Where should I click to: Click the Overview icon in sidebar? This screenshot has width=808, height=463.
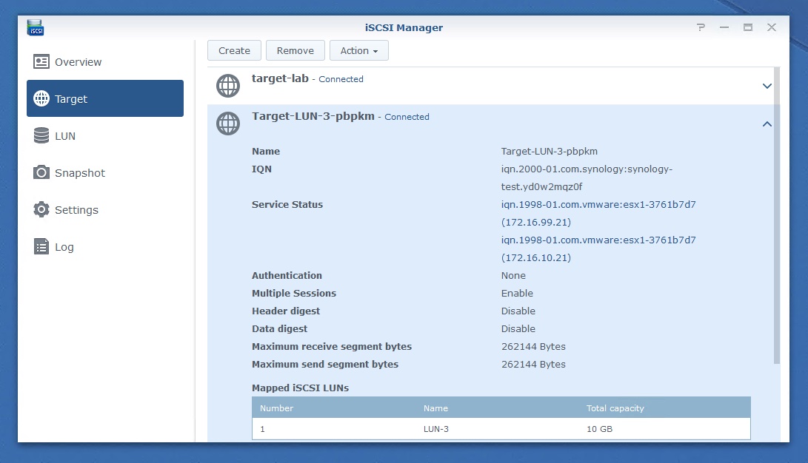[x=41, y=62]
